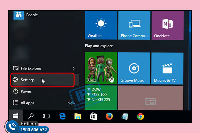The image size is (200, 133).
Task: Click the hotline number 1900 636 672
Action: click(x=34, y=130)
